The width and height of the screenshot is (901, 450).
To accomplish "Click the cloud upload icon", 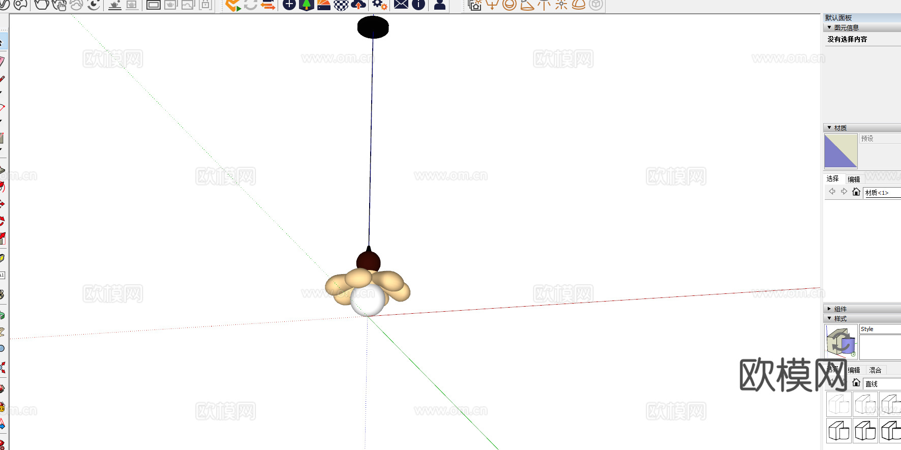I will 358,5.
